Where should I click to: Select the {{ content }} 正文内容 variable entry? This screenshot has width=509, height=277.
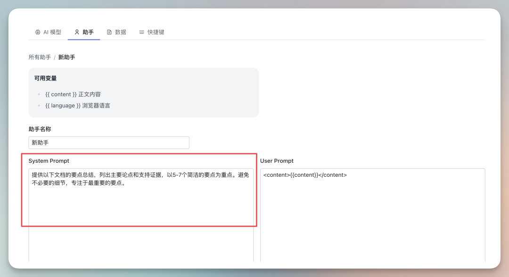[x=74, y=94]
